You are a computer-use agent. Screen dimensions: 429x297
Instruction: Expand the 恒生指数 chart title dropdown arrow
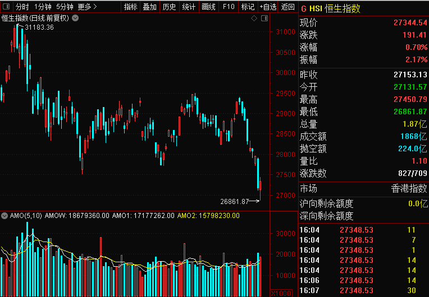[75, 18]
